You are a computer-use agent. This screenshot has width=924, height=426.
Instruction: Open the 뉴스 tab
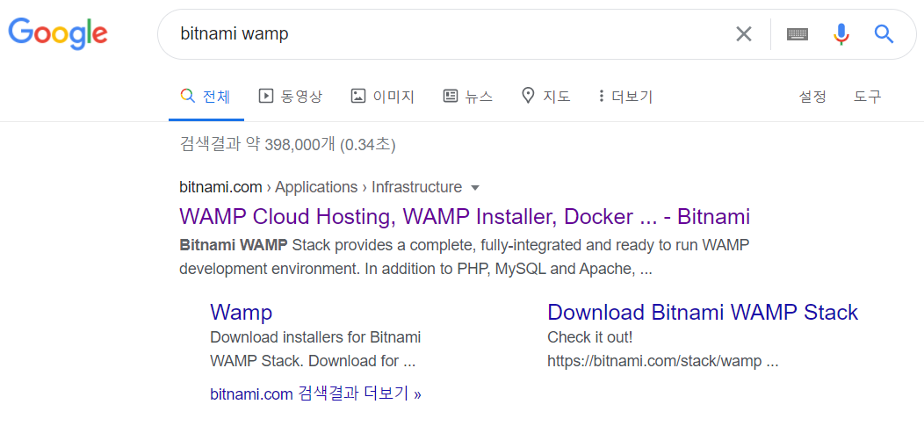[468, 96]
